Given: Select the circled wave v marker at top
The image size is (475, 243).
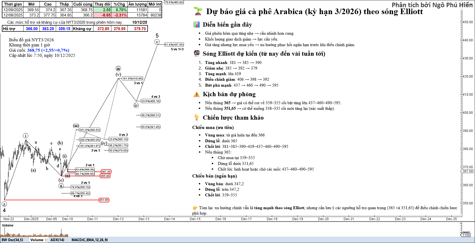Looking at the screenshot, I should pyautogui.click(x=157, y=42).
